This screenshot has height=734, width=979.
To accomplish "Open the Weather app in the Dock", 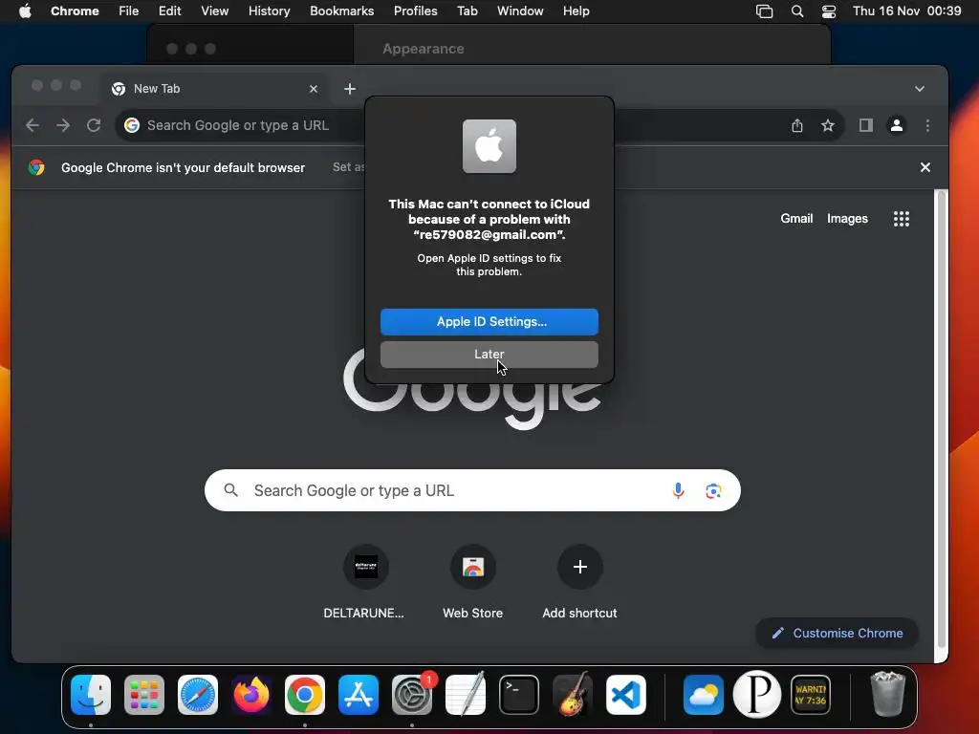I will coord(703,695).
